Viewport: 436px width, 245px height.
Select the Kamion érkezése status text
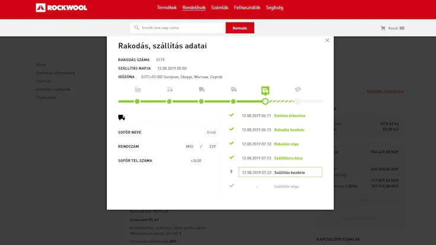290,115
